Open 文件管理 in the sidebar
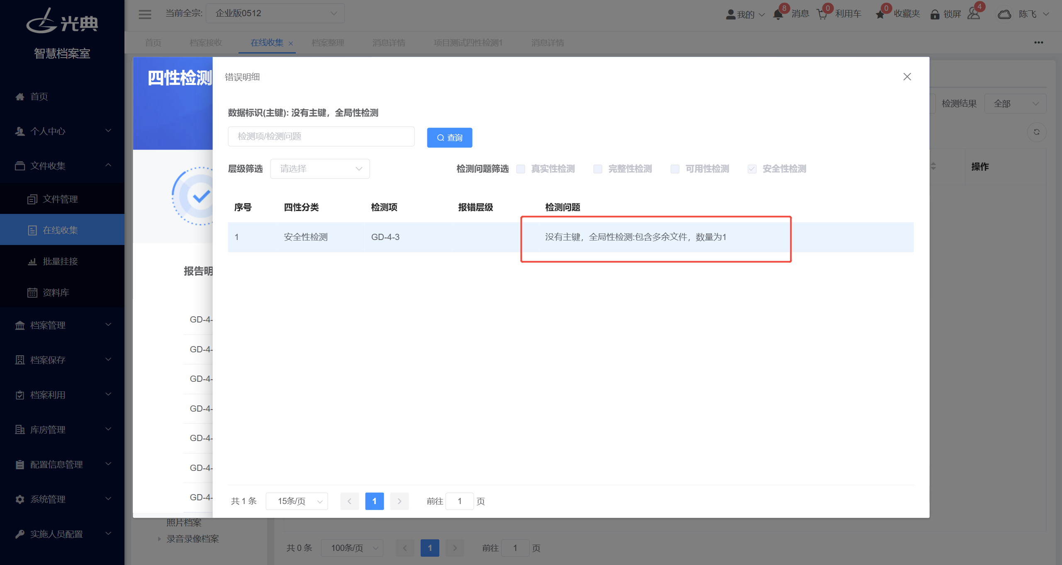The image size is (1062, 565). pos(62,199)
